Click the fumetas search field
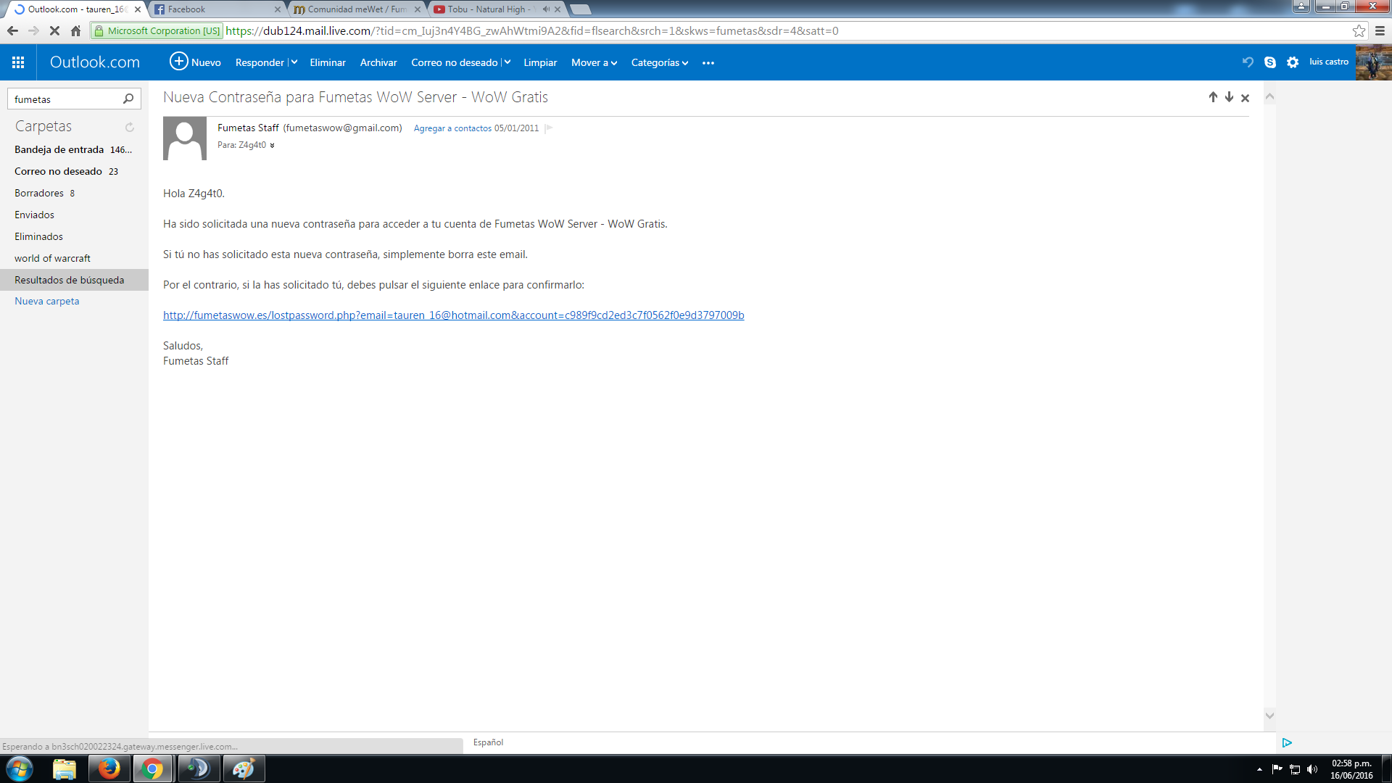1392x783 pixels. 65,99
